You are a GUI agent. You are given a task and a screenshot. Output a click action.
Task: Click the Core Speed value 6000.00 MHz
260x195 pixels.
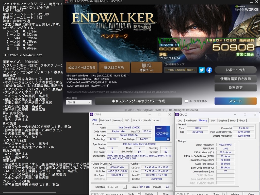coord(117,168)
